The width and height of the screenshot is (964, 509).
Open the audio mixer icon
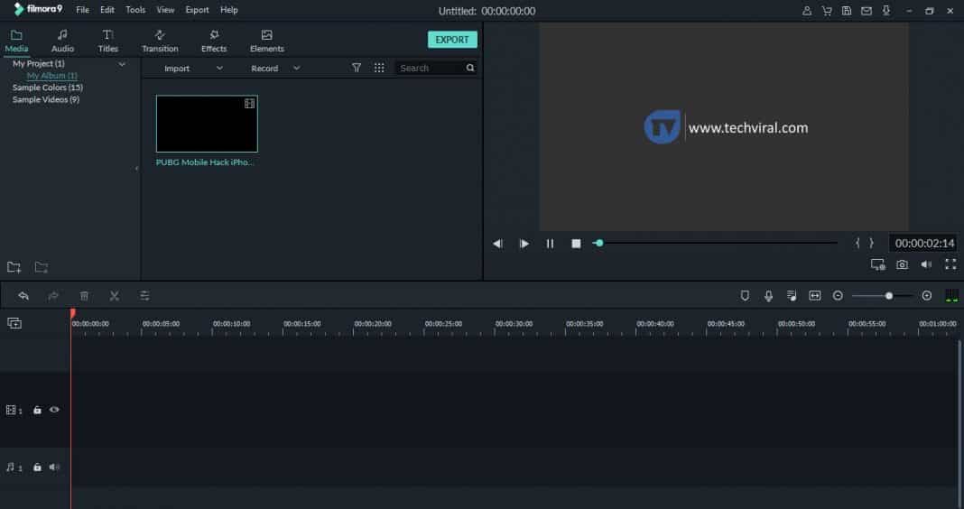pos(792,296)
